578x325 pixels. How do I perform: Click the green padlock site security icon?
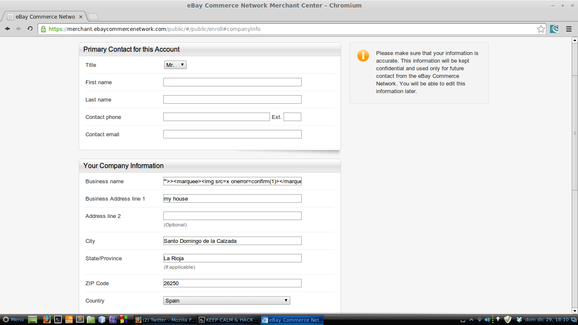(x=43, y=29)
